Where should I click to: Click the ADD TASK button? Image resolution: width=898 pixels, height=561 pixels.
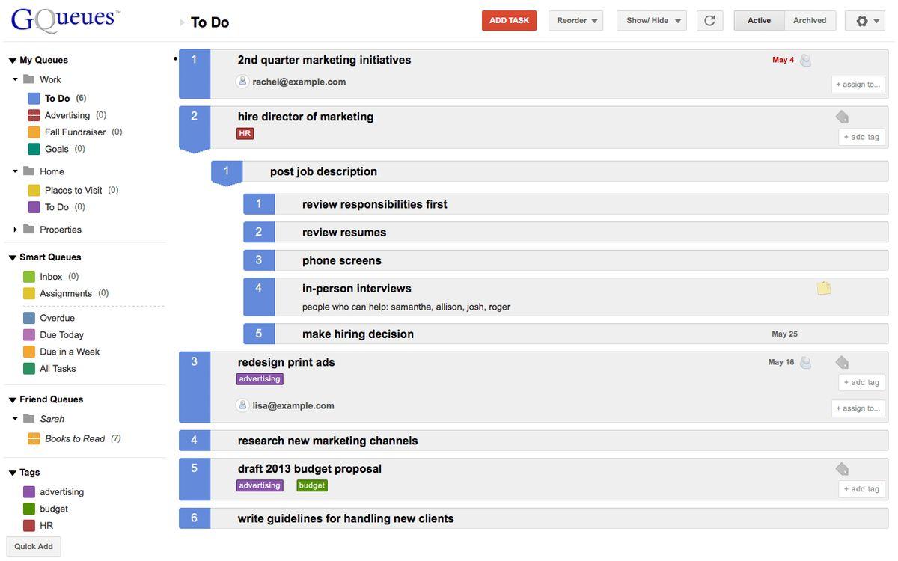[x=509, y=21]
